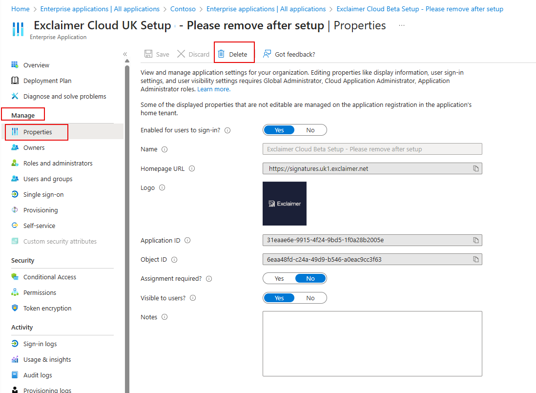Open the Got feedback option

[x=289, y=54]
